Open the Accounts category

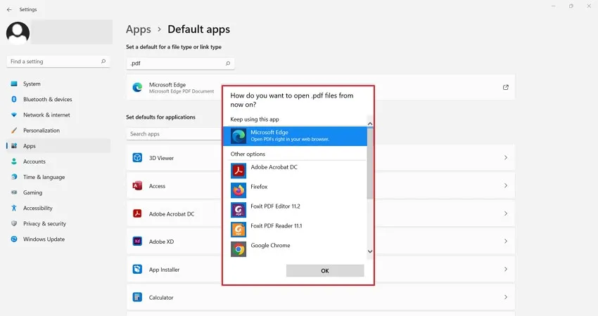tap(58, 162)
